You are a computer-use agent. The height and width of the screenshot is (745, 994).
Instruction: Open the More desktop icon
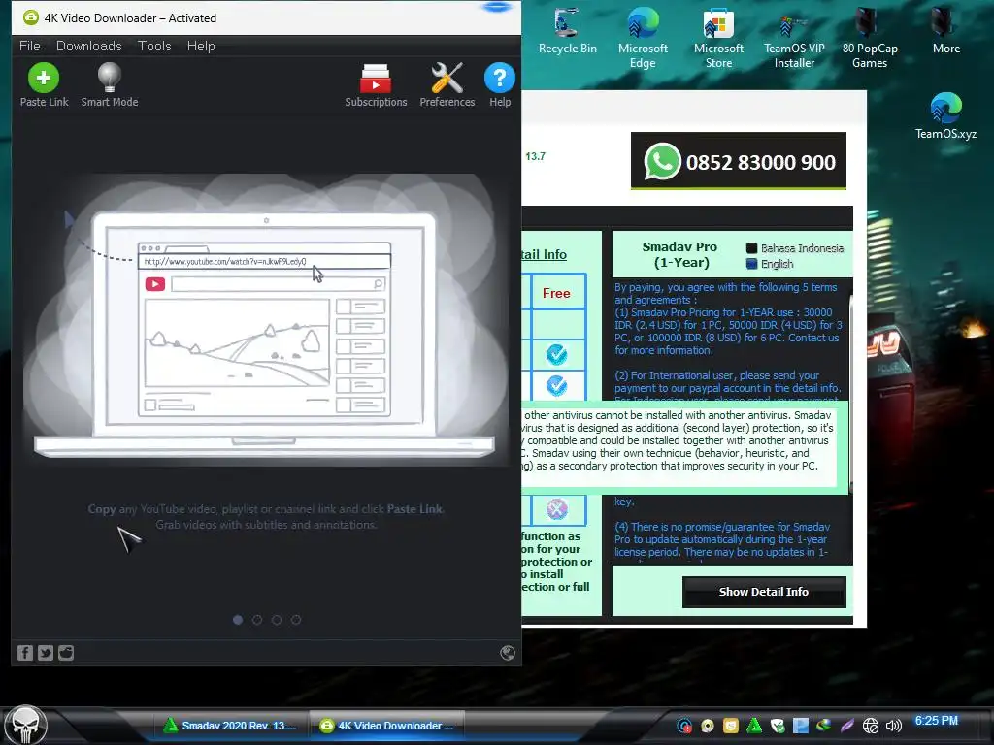coord(945,32)
